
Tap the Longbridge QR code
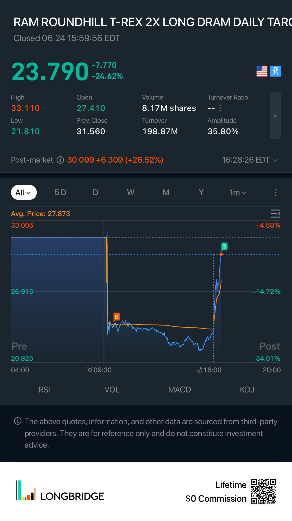point(263,492)
